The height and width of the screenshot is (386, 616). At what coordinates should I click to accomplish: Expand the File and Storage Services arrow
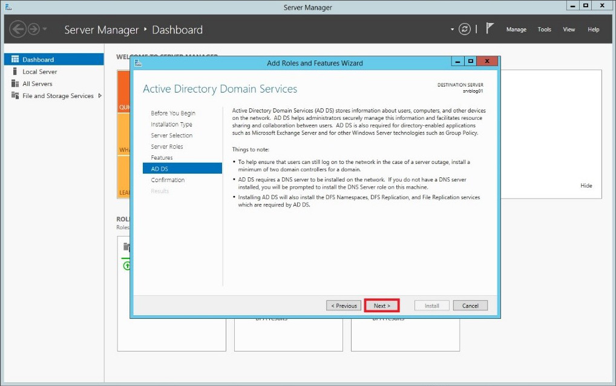pos(100,96)
